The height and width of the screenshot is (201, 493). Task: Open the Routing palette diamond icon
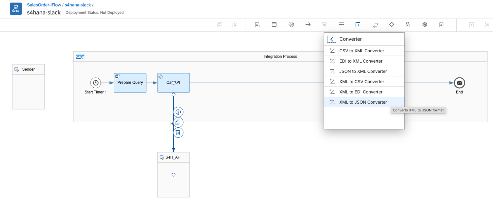tap(392, 24)
